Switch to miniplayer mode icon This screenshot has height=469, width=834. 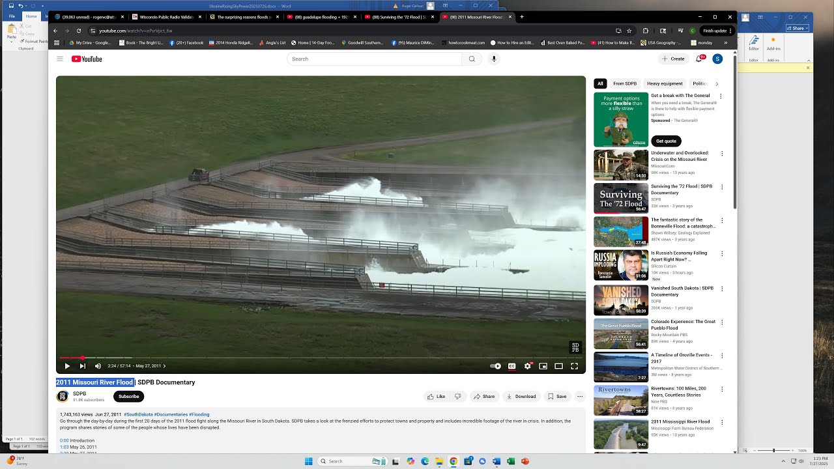(543, 366)
